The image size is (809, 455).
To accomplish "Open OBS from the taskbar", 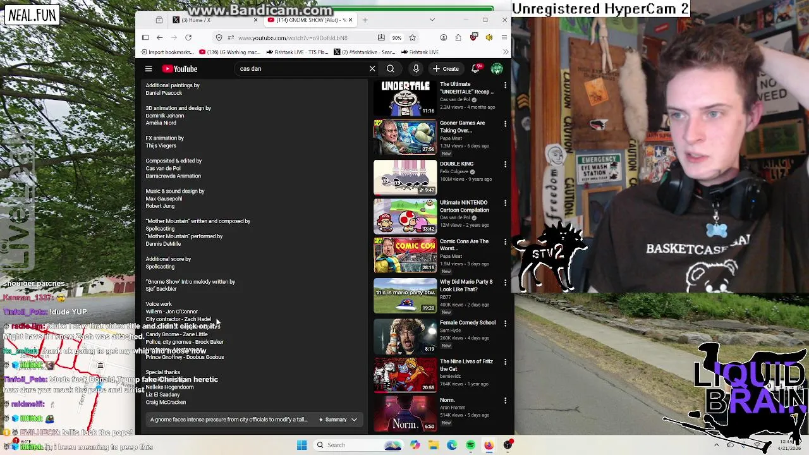I will point(508,445).
